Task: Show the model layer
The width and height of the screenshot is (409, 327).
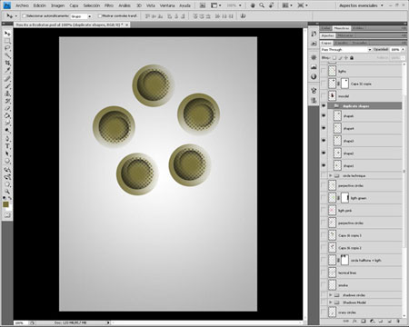Action: (x=324, y=96)
